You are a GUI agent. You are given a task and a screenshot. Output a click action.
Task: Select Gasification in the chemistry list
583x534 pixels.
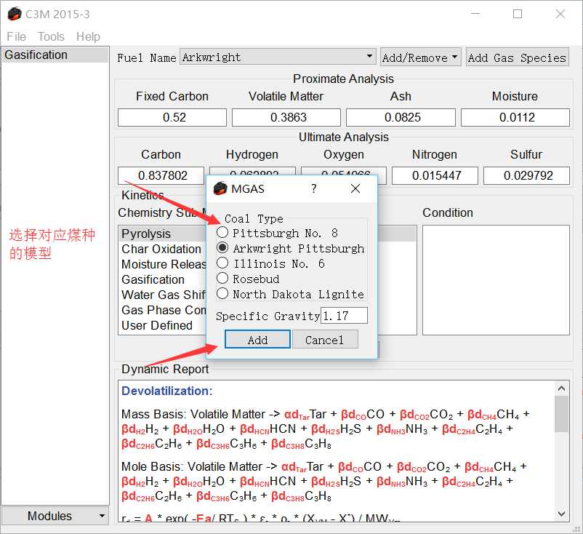[163, 279]
